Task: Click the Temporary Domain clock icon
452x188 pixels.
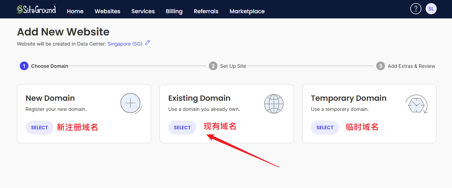Action: 416,104
